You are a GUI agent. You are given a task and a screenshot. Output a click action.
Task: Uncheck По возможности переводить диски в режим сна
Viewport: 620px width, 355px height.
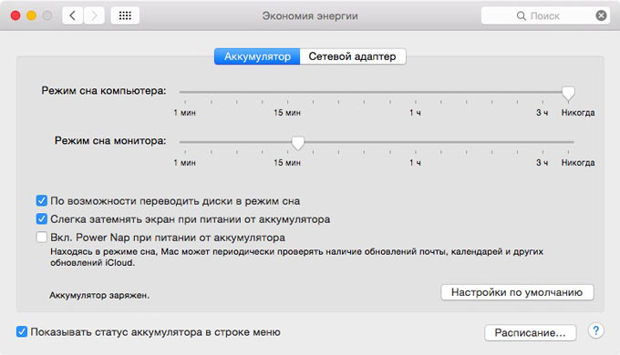tap(42, 200)
